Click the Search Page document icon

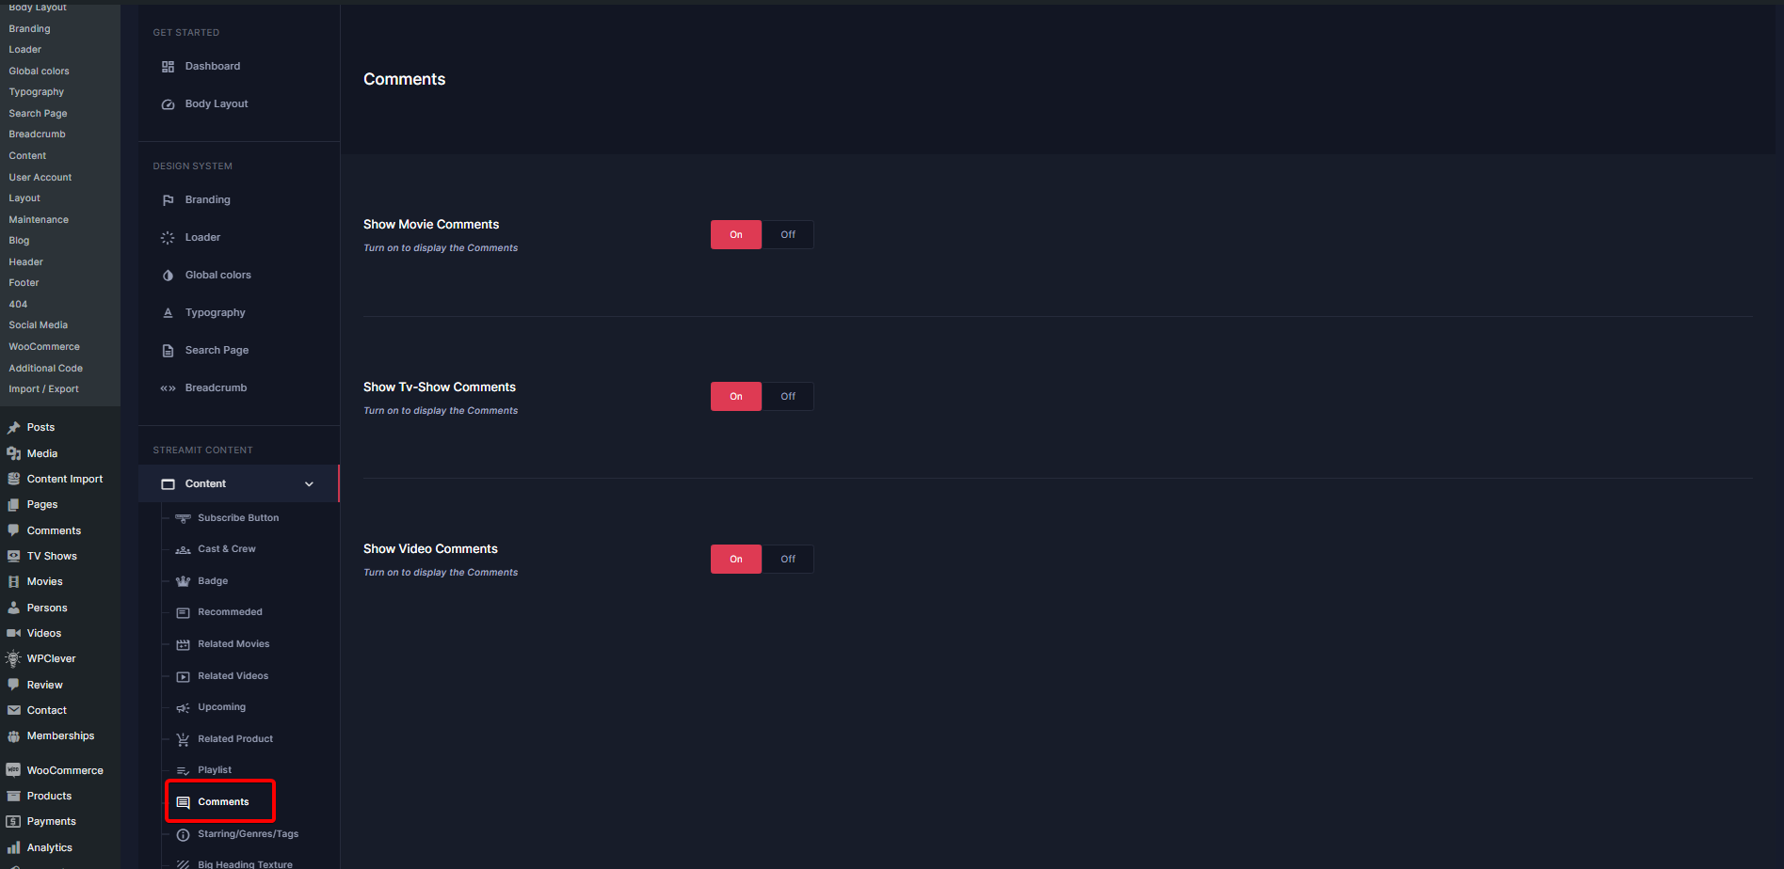[x=168, y=351]
